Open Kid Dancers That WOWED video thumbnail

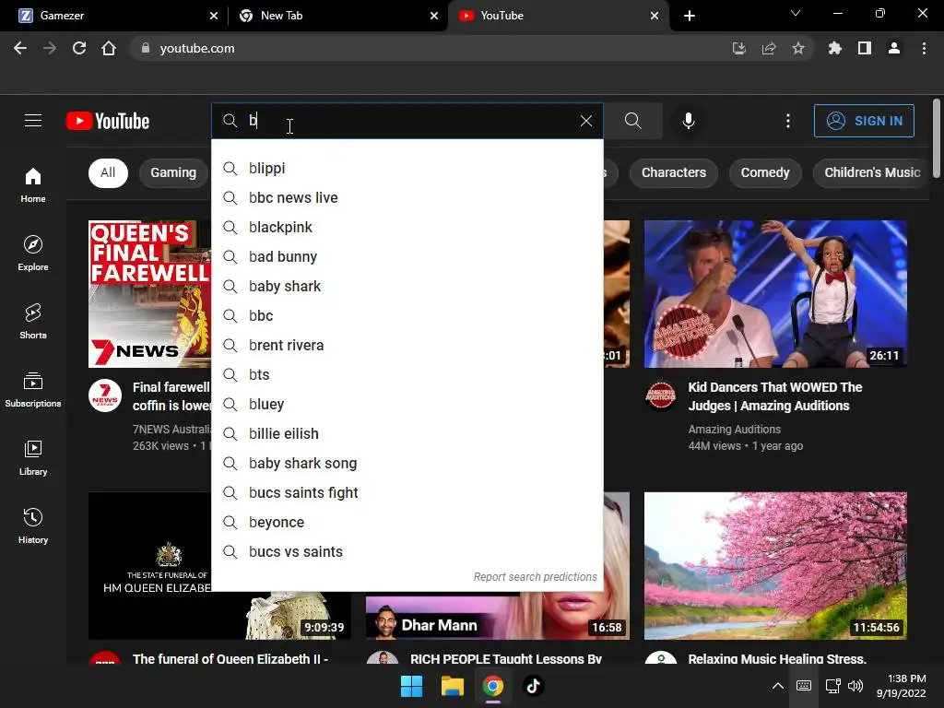[x=775, y=294]
